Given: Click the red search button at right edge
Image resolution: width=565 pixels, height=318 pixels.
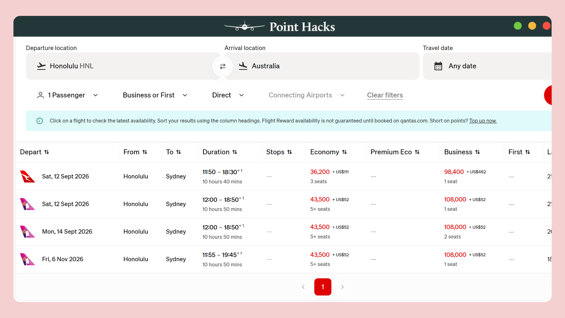Looking at the screenshot, I should (x=548, y=95).
